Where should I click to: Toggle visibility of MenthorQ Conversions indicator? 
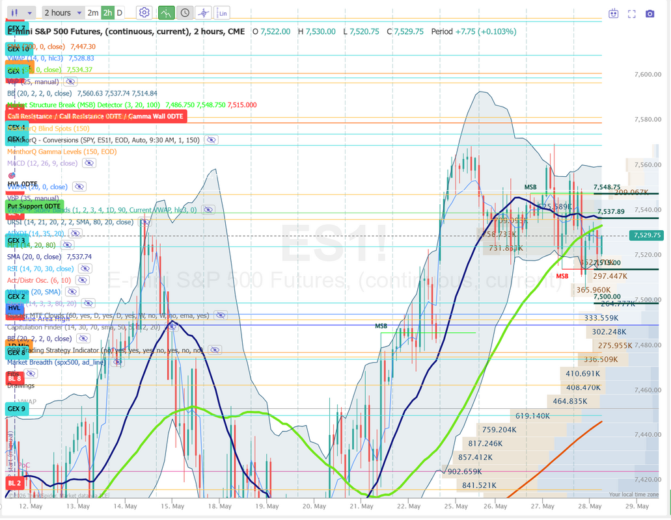tap(212, 140)
